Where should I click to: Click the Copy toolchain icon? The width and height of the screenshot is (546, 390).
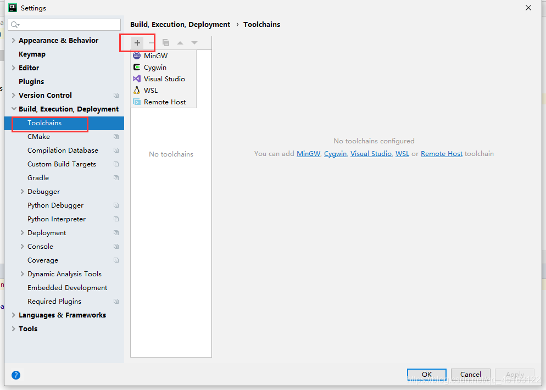coord(166,43)
